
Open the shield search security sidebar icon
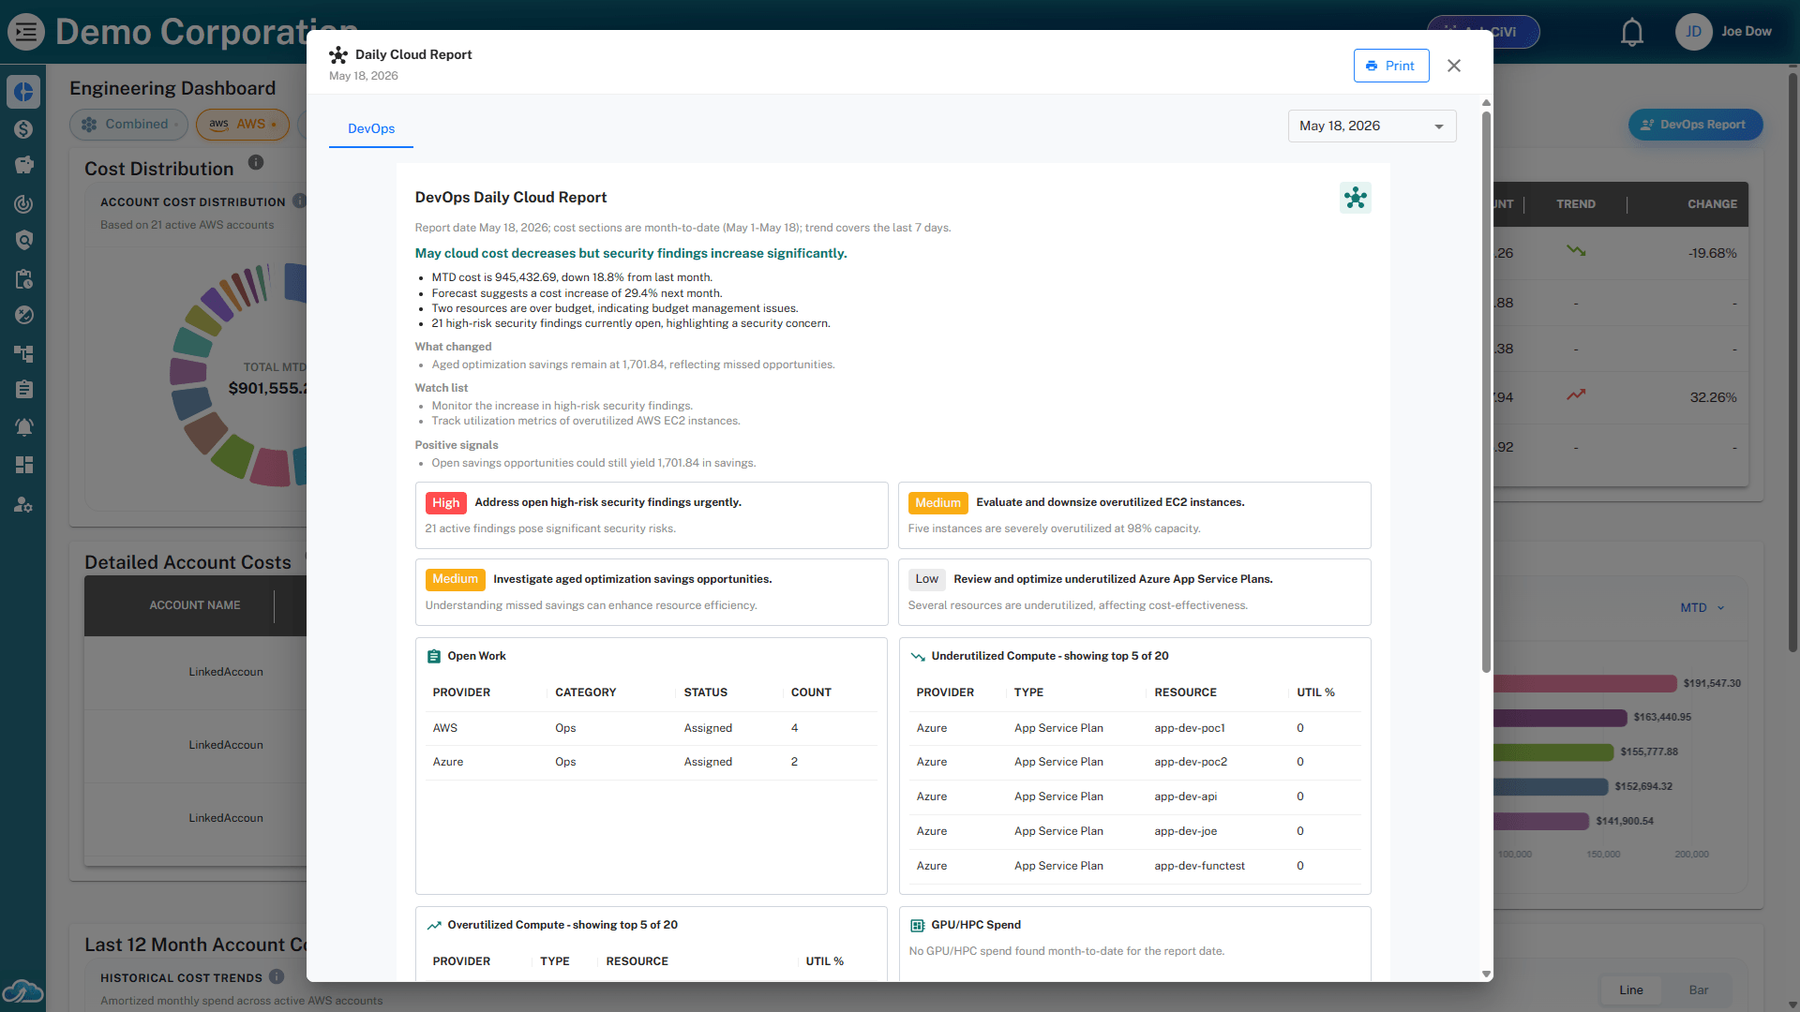pos(23,241)
